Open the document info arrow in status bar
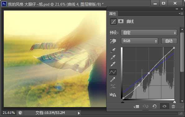185x117 pixels. click(x=79, y=113)
